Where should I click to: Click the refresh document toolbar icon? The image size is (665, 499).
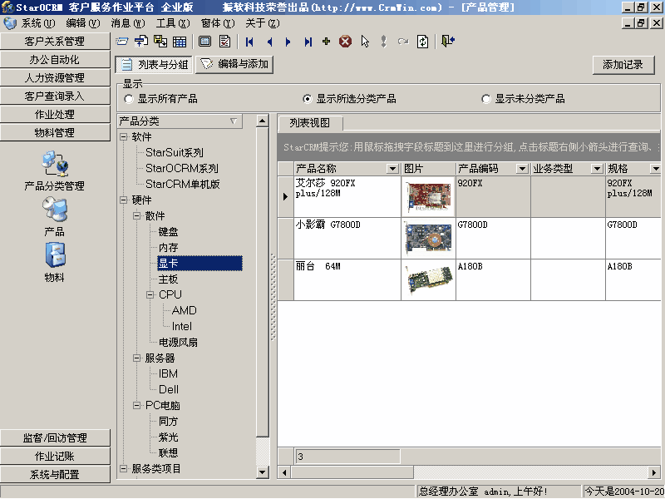[x=422, y=42]
